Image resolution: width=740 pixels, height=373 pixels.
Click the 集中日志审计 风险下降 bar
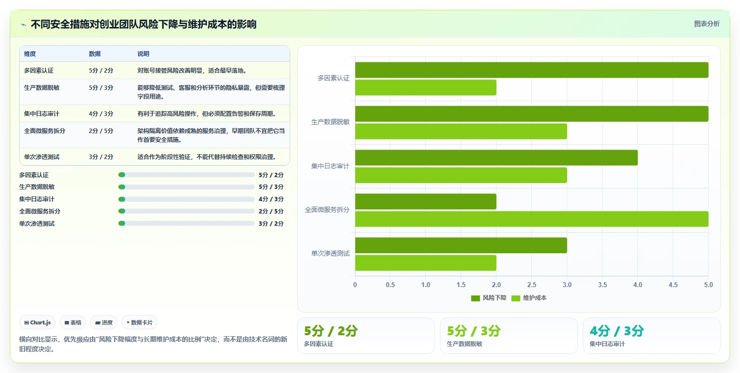pos(496,158)
